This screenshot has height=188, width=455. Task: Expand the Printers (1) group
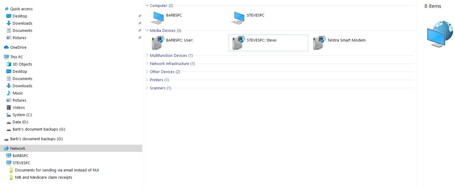pyautogui.click(x=147, y=80)
